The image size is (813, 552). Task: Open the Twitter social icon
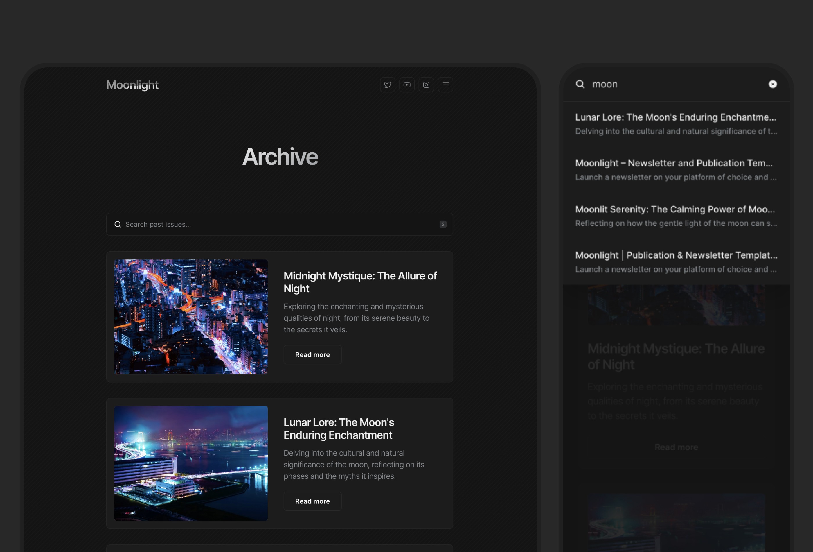click(388, 85)
